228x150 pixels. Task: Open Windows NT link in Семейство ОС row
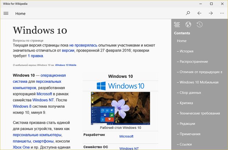(x=129, y=148)
